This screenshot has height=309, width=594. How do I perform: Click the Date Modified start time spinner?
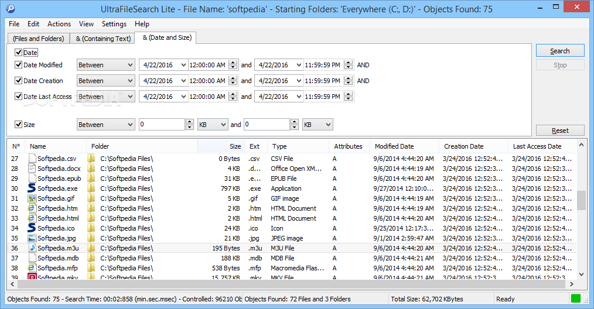[x=233, y=65]
